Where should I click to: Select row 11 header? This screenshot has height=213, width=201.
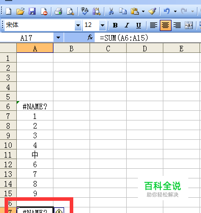pyautogui.click(x=8, y=155)
